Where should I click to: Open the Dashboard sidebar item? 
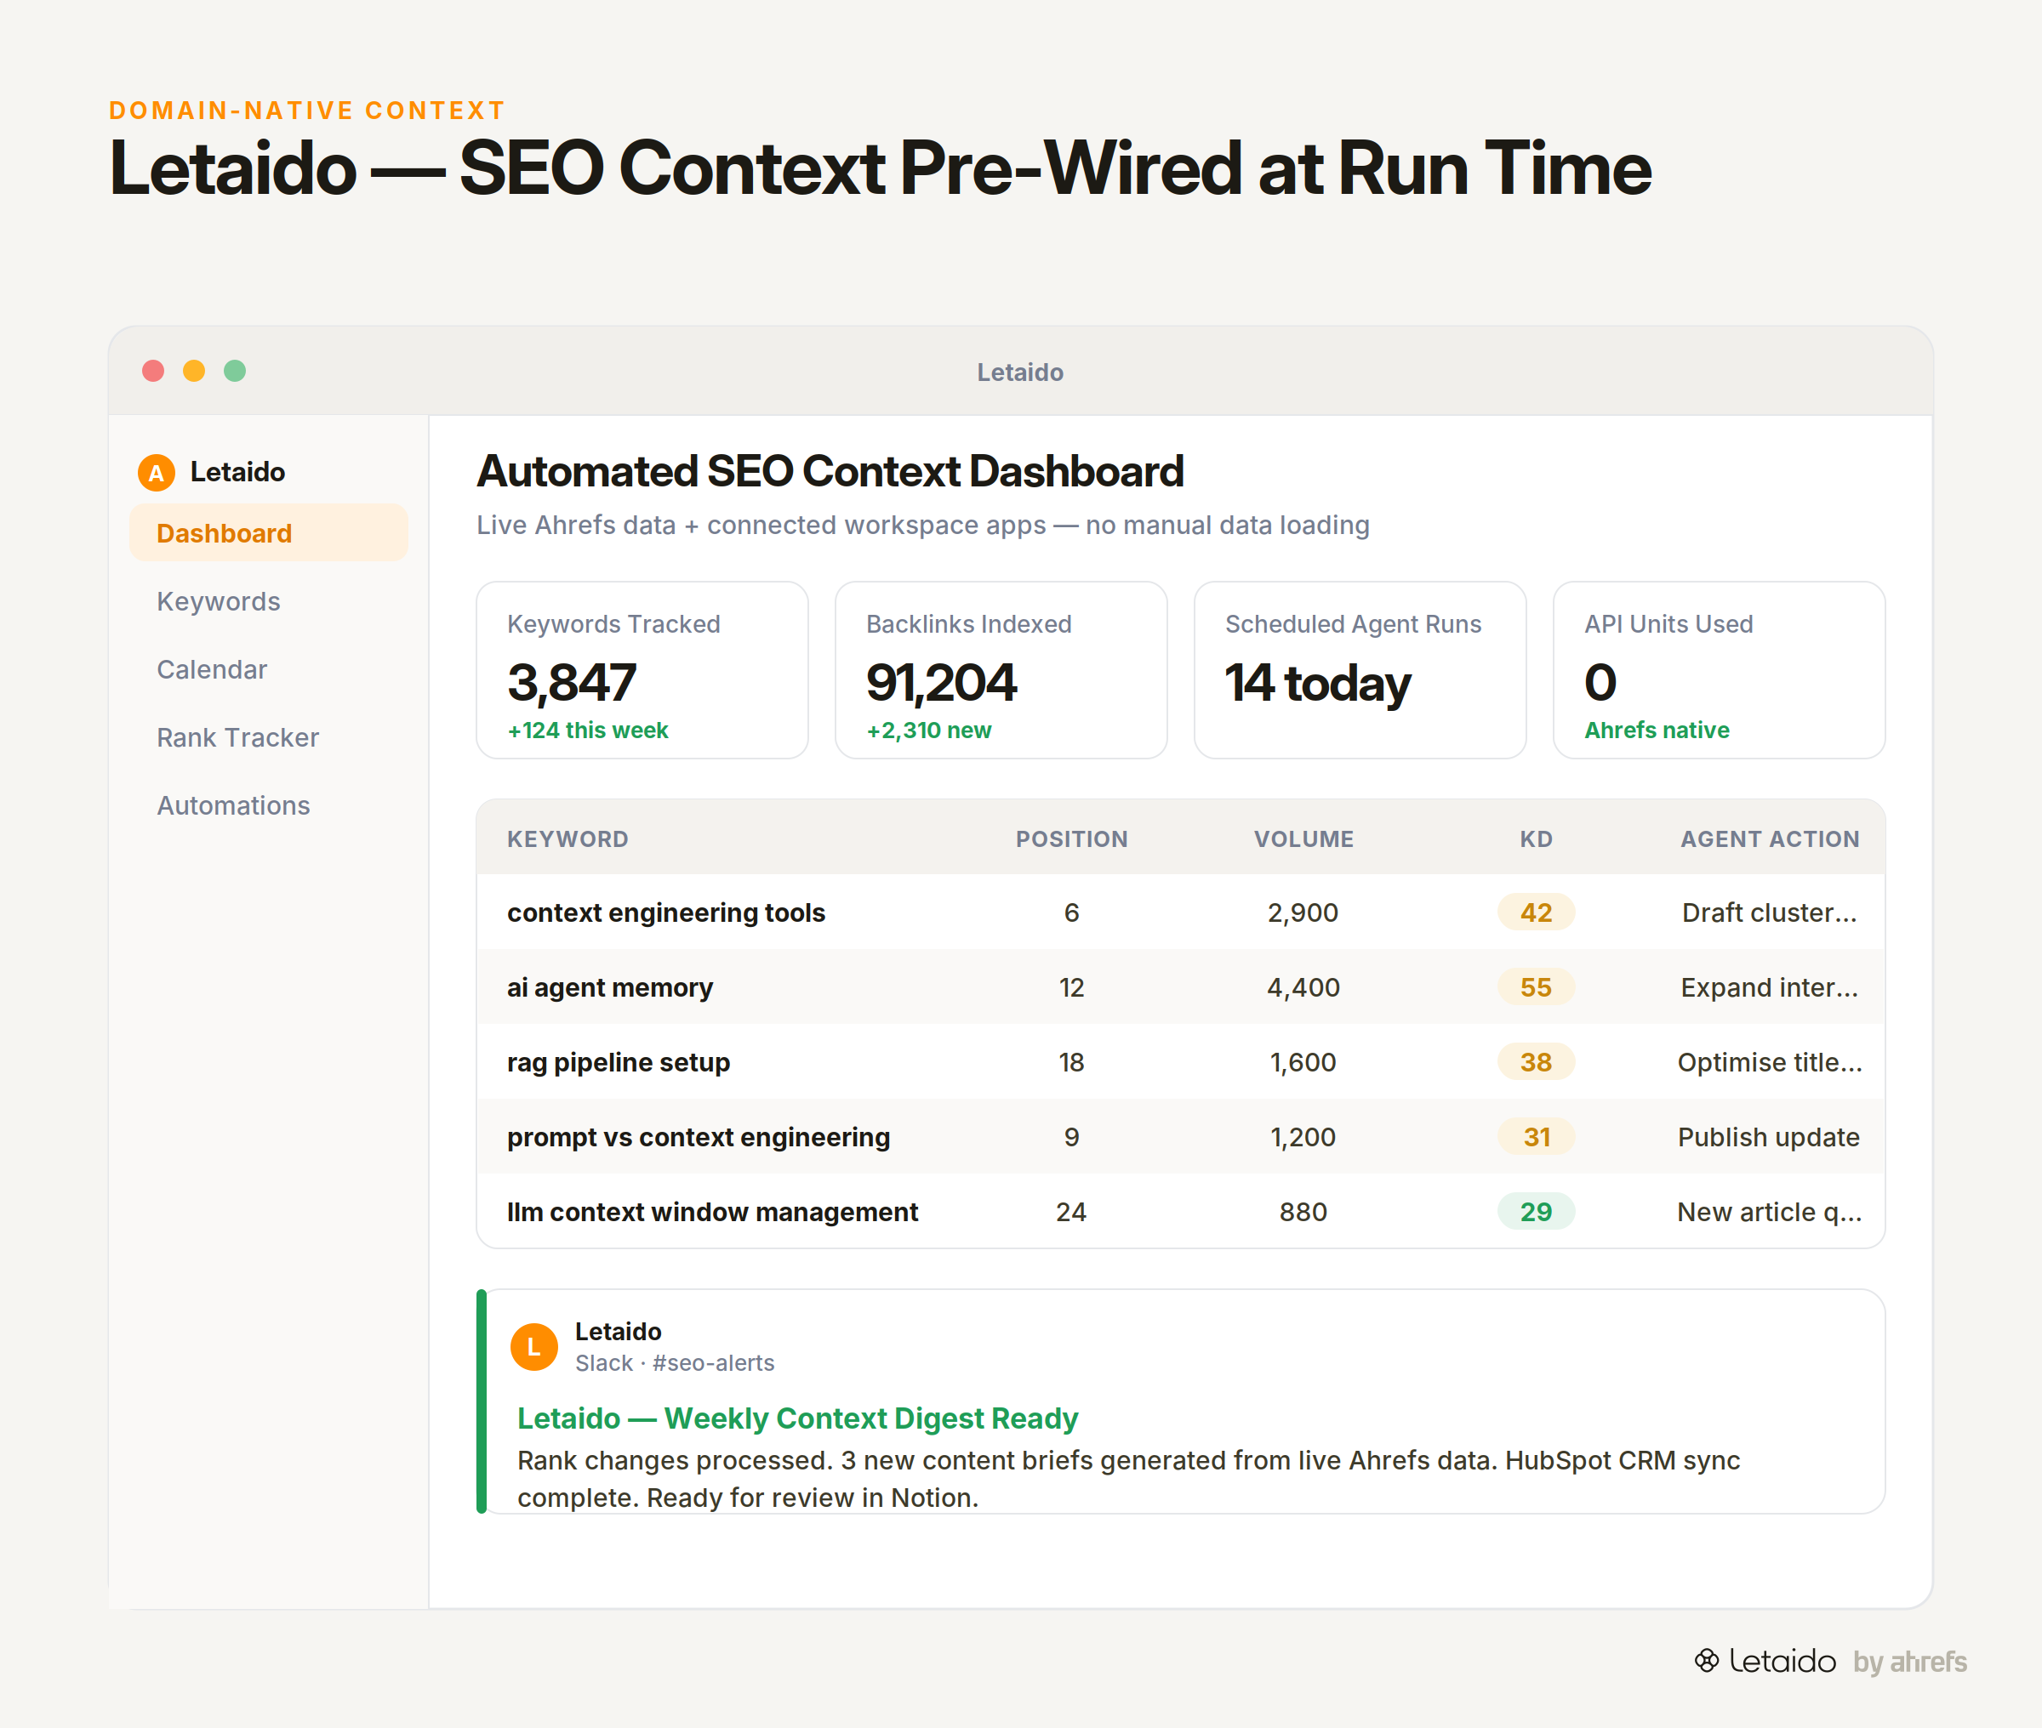point(269,533)
